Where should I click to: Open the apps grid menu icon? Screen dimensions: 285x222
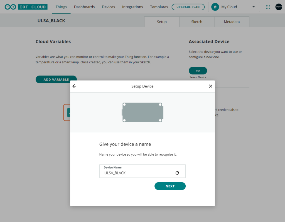tap(268, 7)
